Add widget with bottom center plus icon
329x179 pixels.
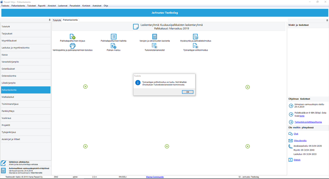point(167,146)
